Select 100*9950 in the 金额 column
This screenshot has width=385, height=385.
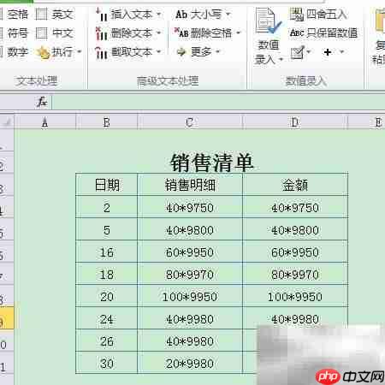(x=295, y=296)
